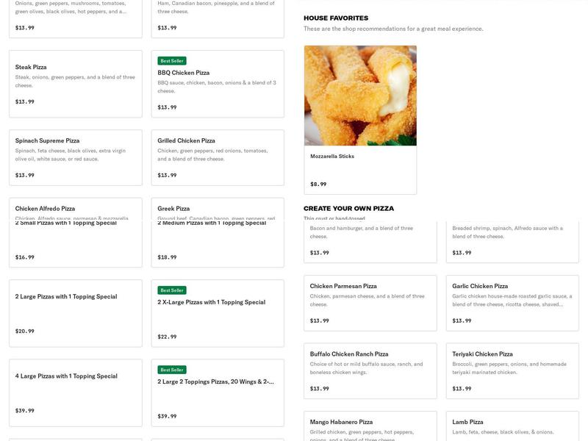Choose the Grilled Chicken Pizza card
This screenshot has width=588, height=441.
218,157
